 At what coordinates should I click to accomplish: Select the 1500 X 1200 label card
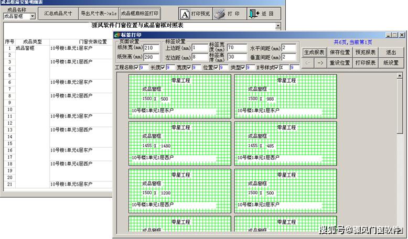[x=180, y=191]
